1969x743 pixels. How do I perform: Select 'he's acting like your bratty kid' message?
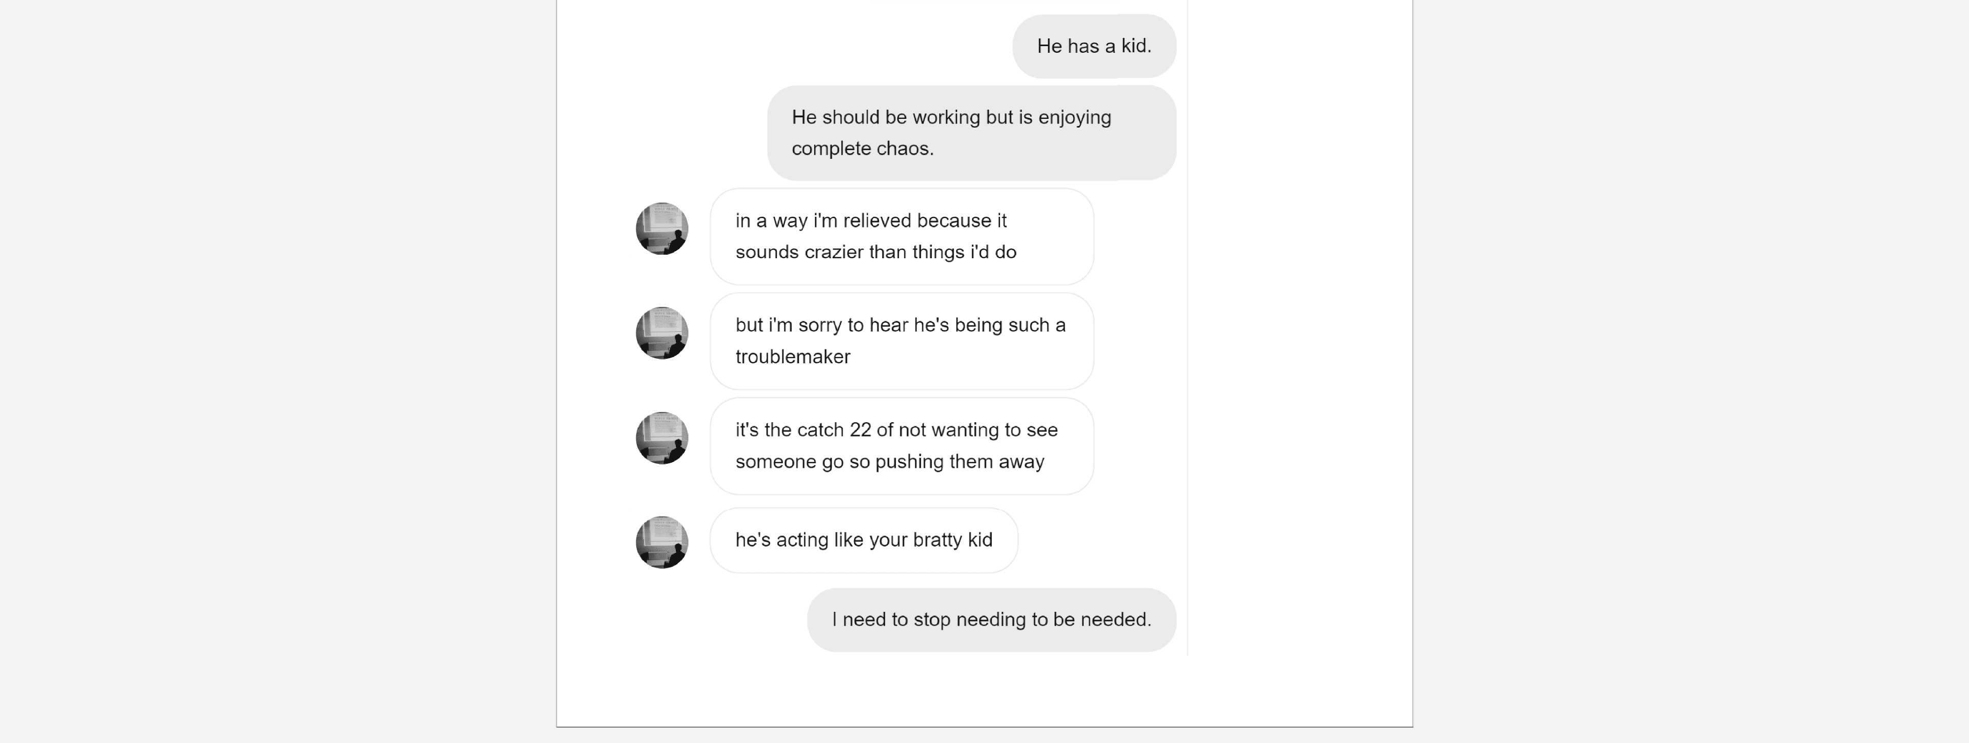(x=863, y=541)
